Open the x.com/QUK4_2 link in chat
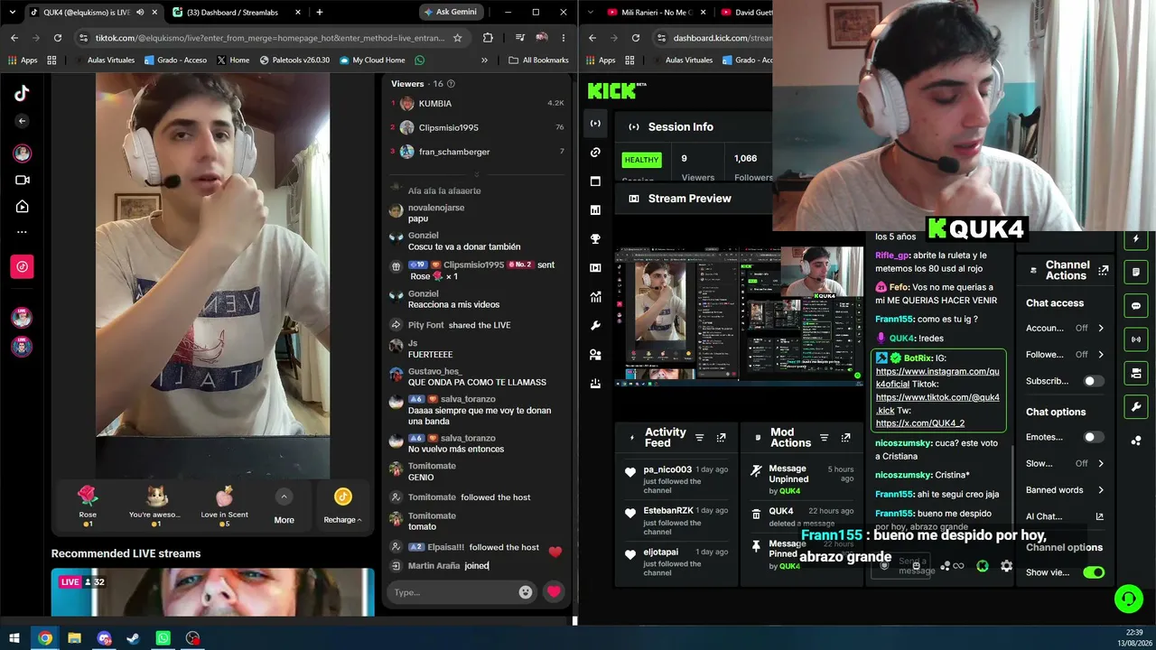1156x650 pixels. pyautogui.click(x=920, y=423)
